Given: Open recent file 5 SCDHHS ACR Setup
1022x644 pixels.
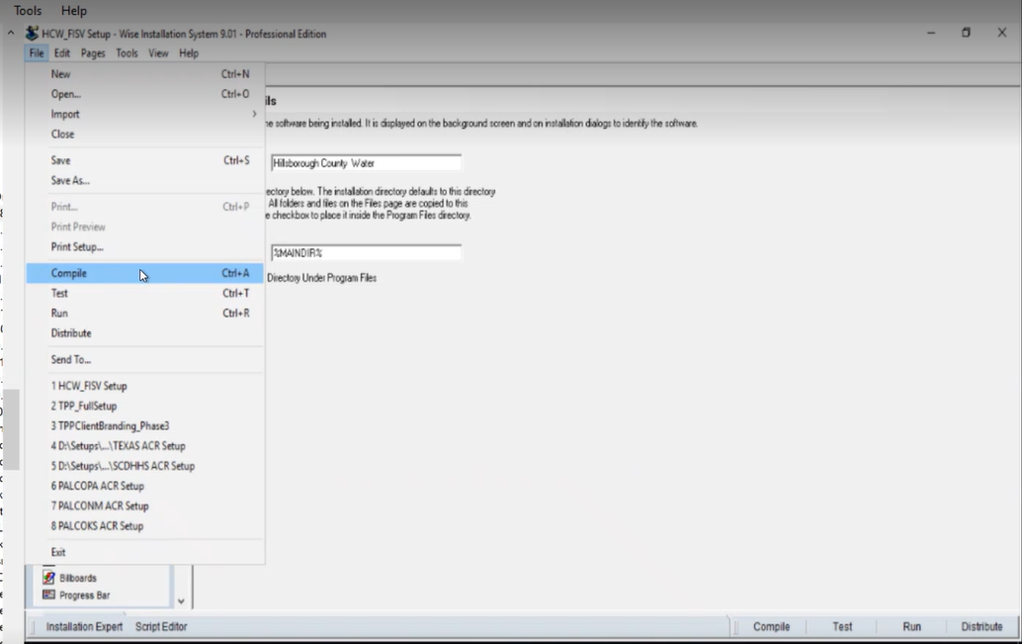Looking at the screenshot, I should coord(144,466).
